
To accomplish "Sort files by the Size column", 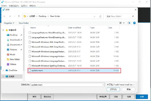I will coord(110,28).
